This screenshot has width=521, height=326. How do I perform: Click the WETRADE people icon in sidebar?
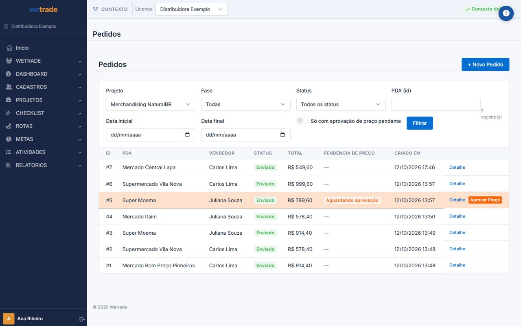[x=9, y=61]
